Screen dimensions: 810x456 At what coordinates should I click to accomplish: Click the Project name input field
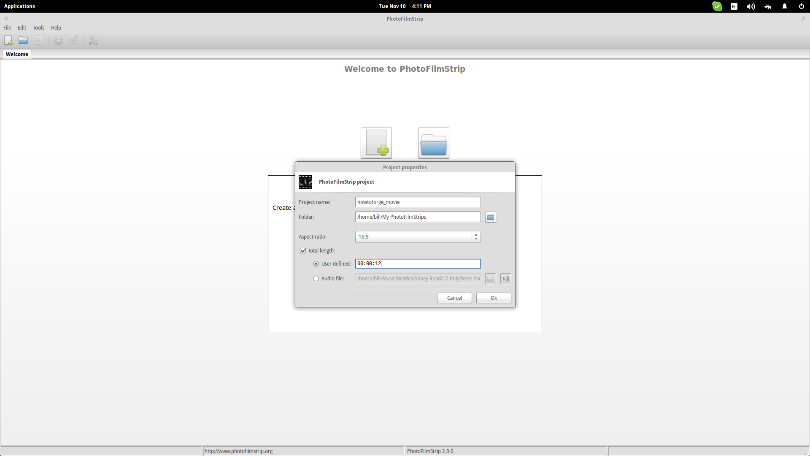418,202
